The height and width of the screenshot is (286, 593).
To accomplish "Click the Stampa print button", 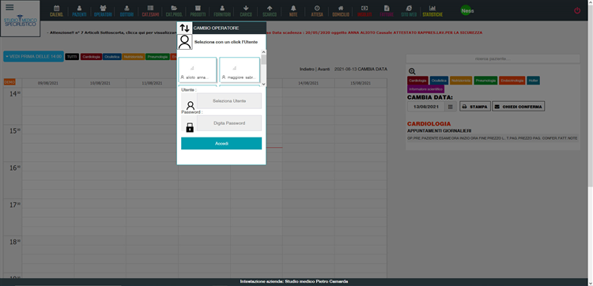I will pos(475,107).
